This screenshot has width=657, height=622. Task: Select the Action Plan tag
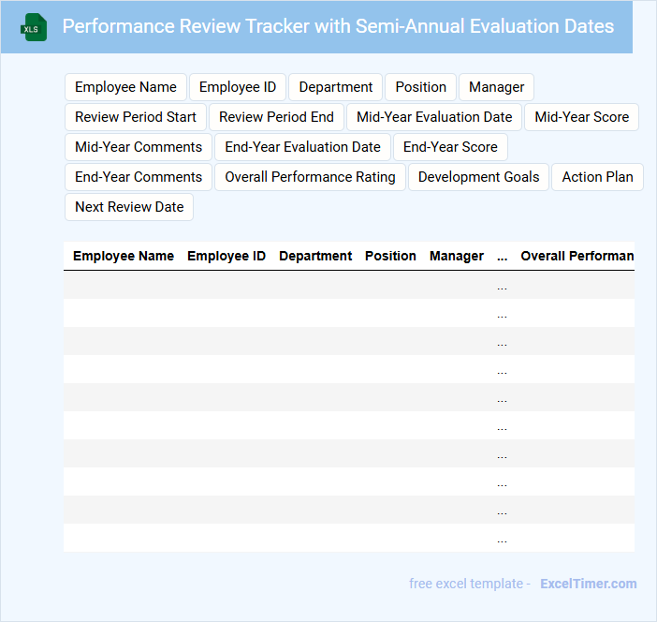(597, 177)
